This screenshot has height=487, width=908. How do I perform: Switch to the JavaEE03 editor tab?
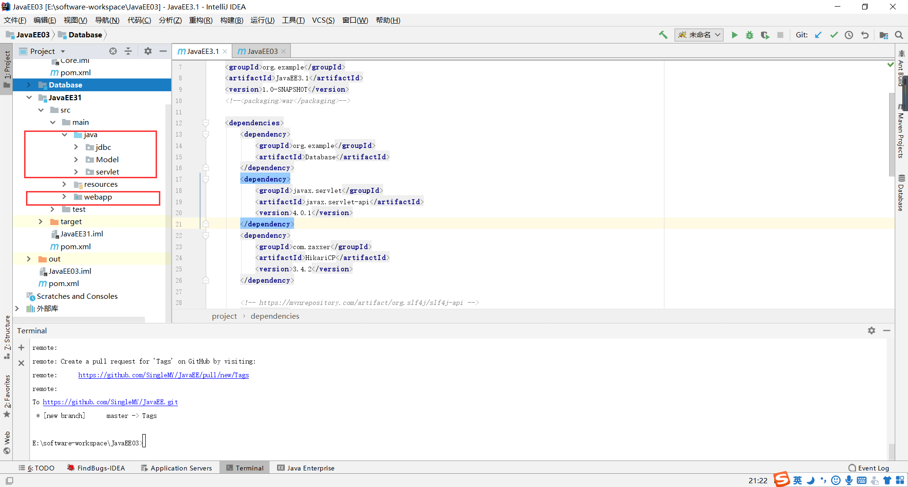point(262,51)
